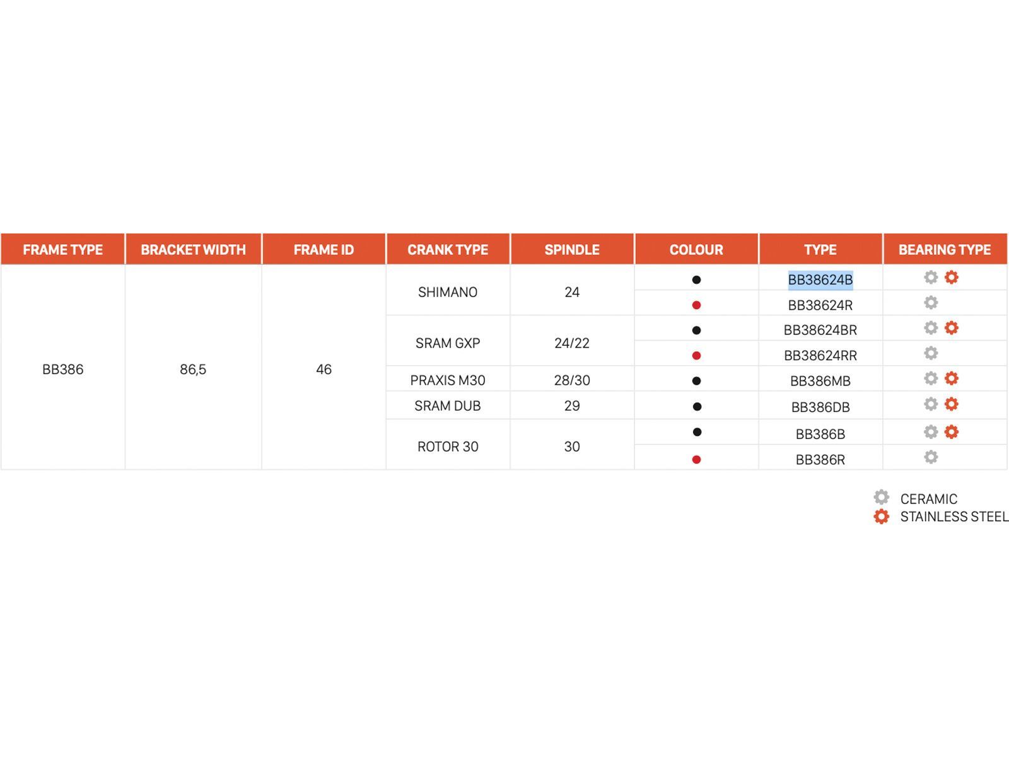Viewport: 1009px width, 757px height.
Task: Click the grey ceramic gear in BB38624R row
Action: coord(931,303)
